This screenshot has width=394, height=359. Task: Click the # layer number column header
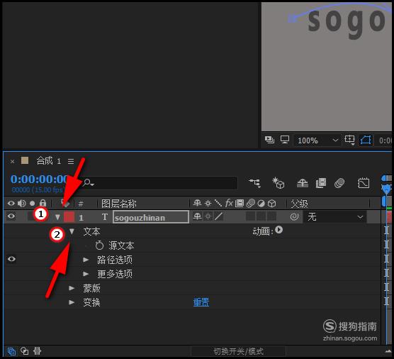click(81, 204)
